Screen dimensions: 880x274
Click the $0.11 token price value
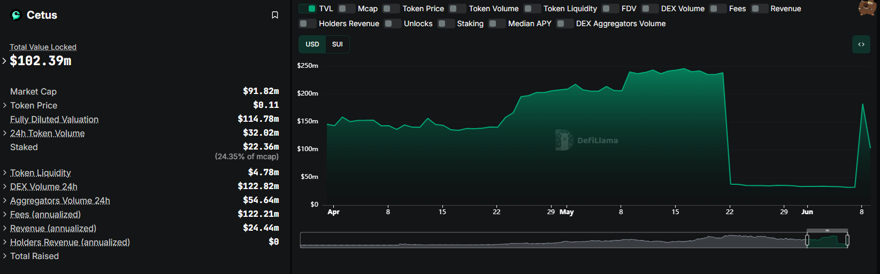click(x=266, y=105)
